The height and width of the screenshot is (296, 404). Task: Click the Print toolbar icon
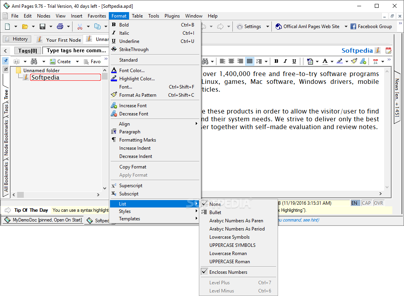tap(60, 26)
